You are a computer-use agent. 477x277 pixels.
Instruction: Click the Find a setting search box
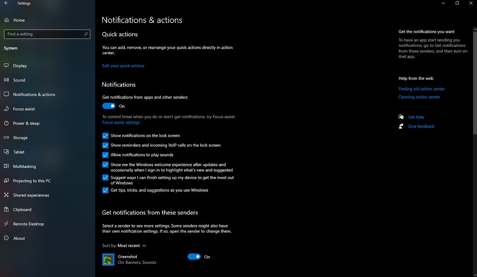pyautogui.click(x=47, y=34)
